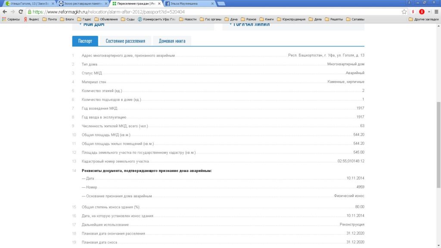This screenshot has width=441, height=248.
Task: Show hidden extensions with the chevron
Action: click(429, 12)
